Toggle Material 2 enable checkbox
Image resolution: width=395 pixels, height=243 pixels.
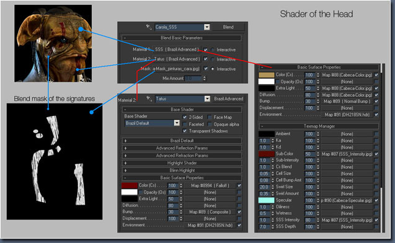tap(206, 59)
